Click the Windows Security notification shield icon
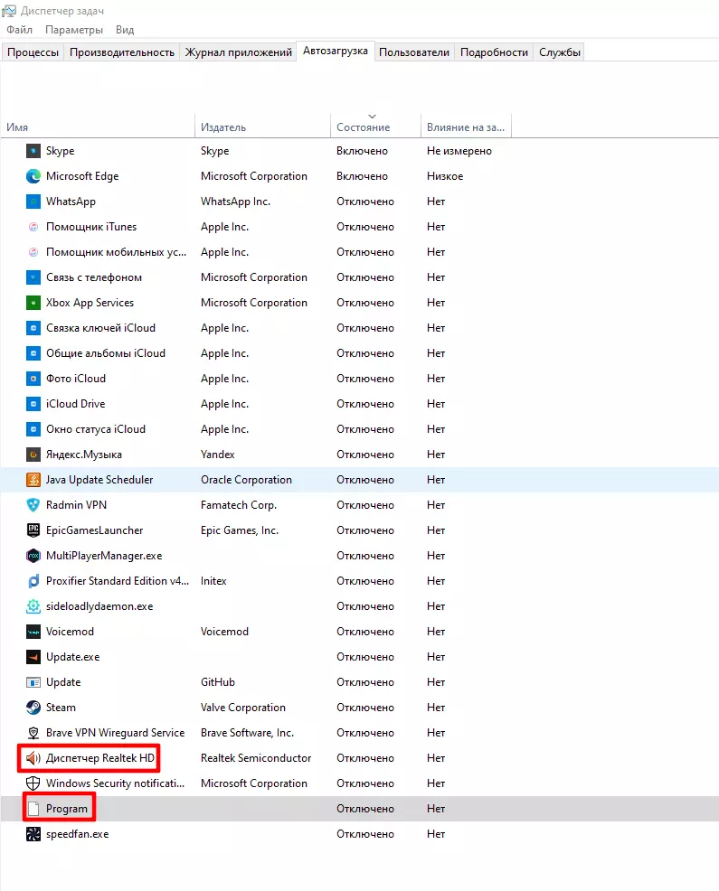The image size is (719, 891). tap(33, 783)
